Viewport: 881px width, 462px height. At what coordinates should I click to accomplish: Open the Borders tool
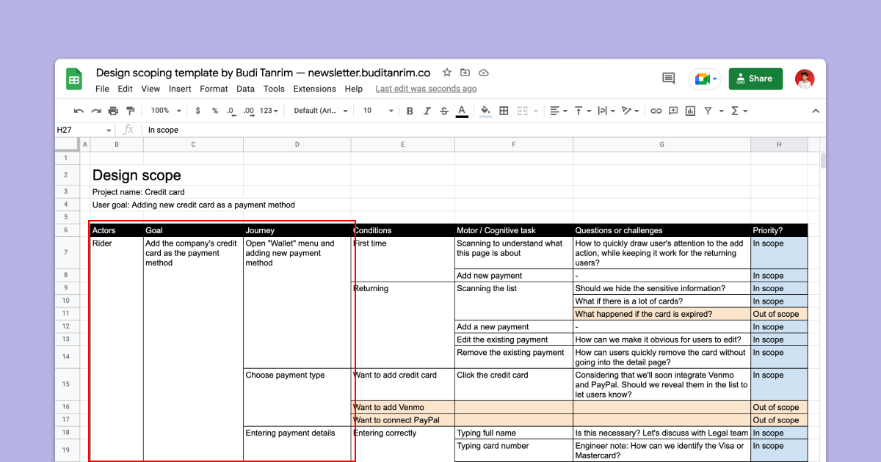point(504,110)
